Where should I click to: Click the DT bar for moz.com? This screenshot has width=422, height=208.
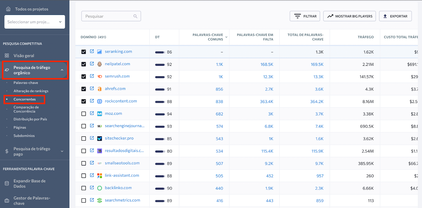pyautogui.click(x=160, y=114)
